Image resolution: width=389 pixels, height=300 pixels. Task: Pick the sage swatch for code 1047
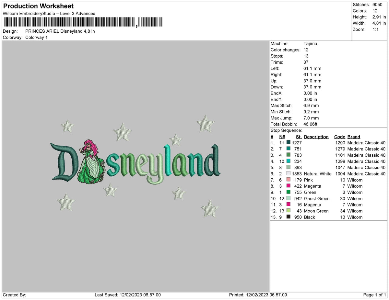289,167
